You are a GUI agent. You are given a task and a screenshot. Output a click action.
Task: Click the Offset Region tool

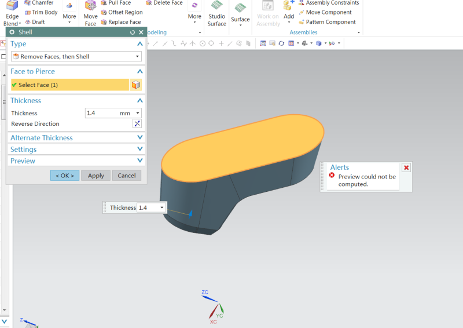pyautogui.click(x=122, y=12)
